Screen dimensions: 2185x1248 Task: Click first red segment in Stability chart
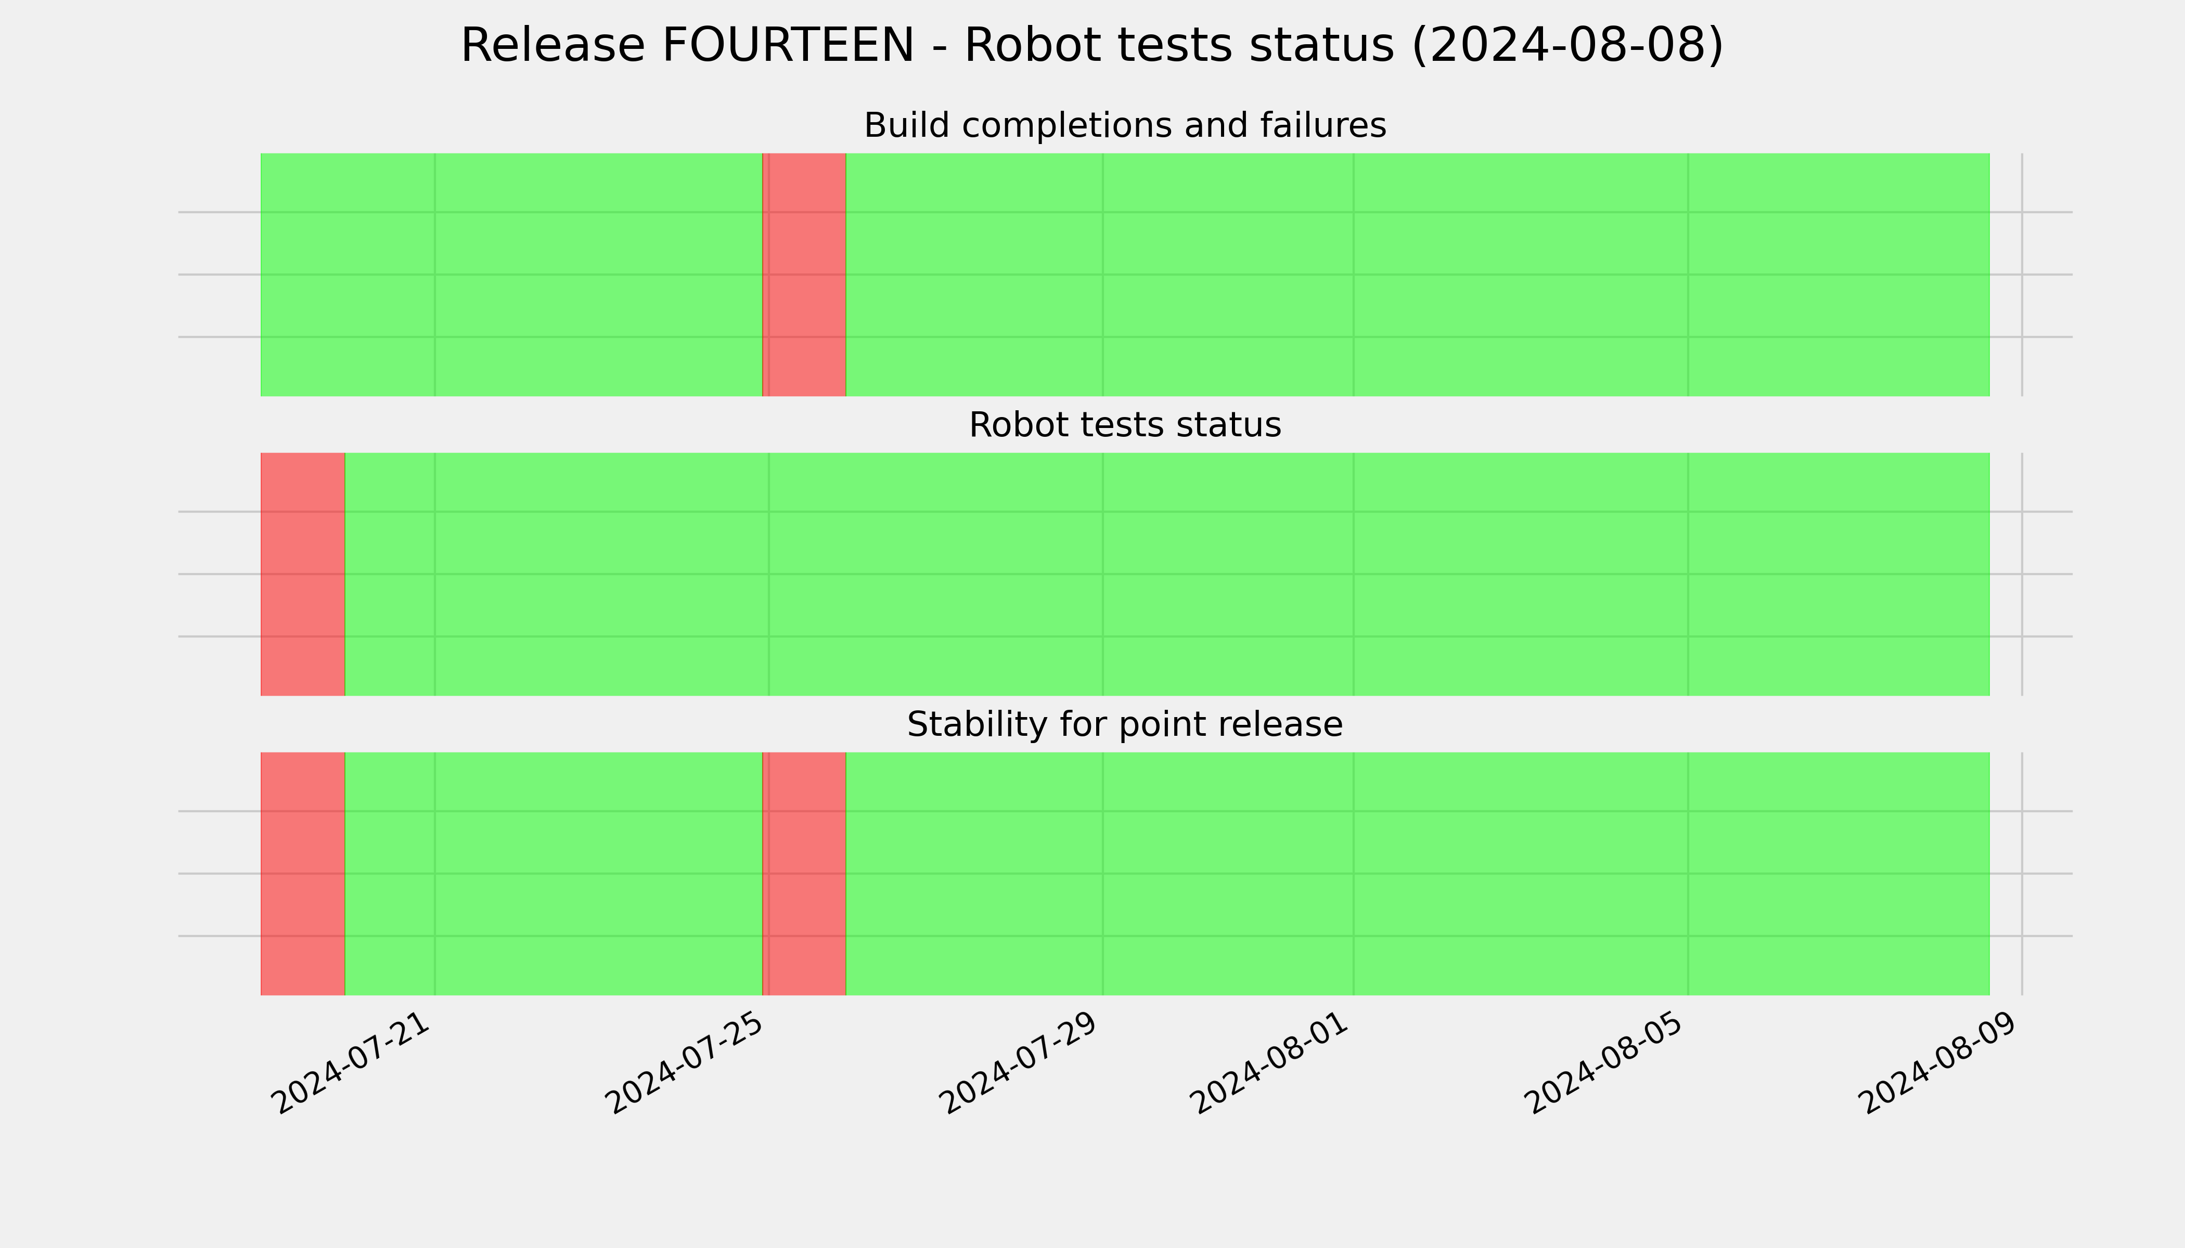(x=303, y=874)
